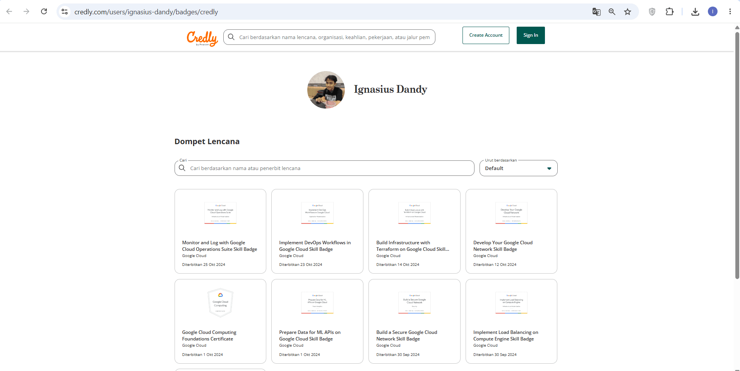
Task: Click the Load Balancing badge image
Action: [x=511, y=303]
